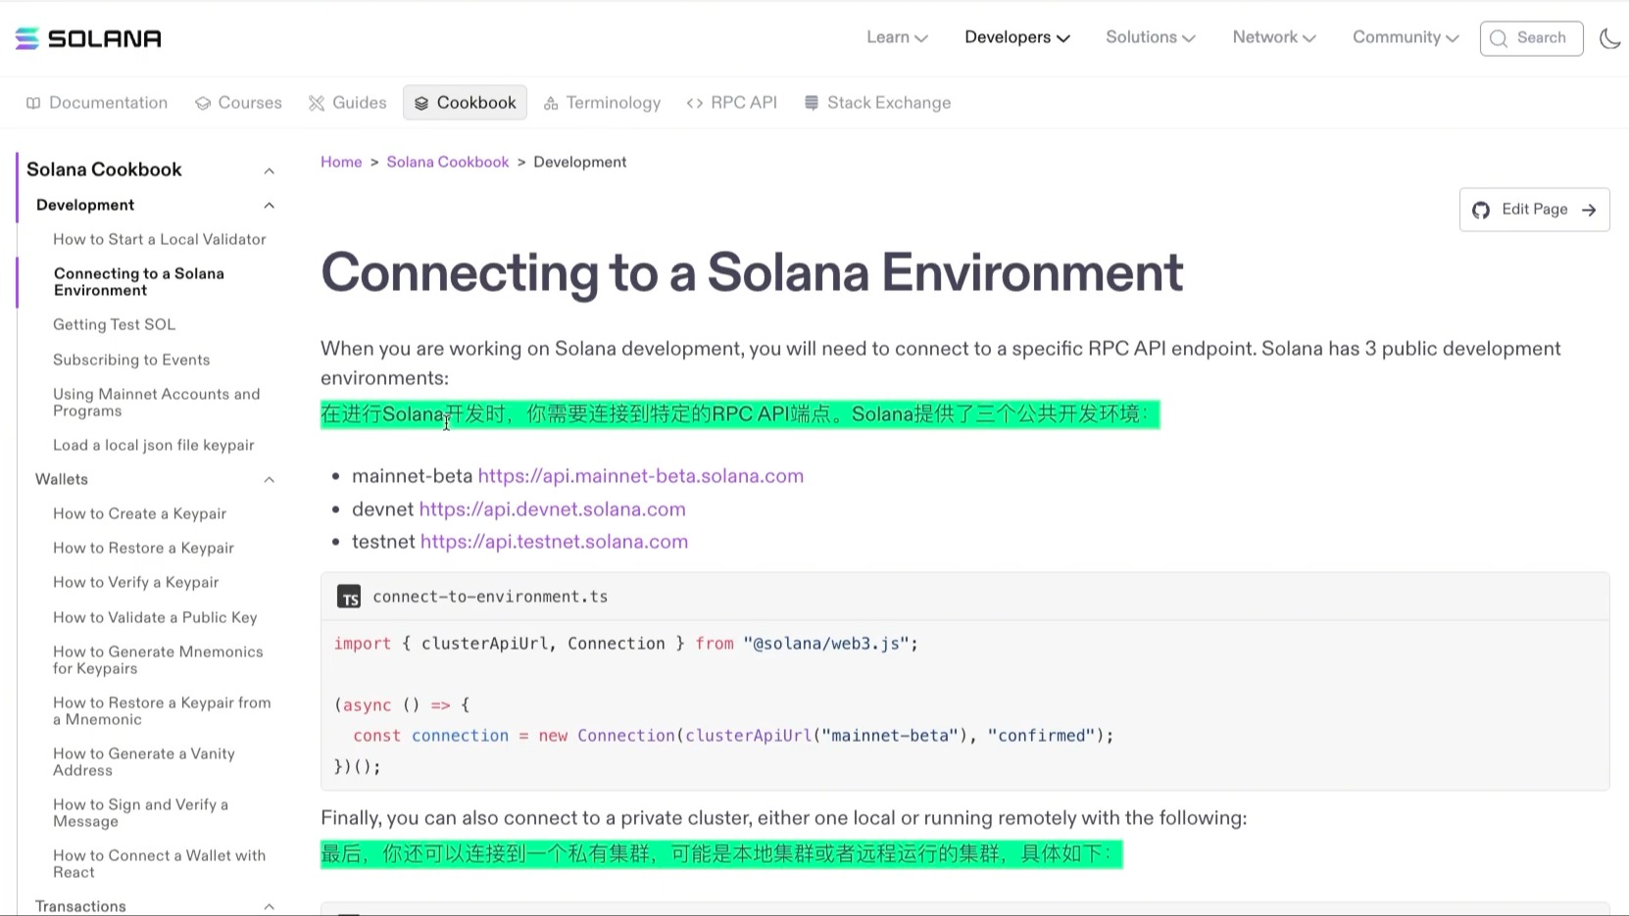Open How to Validate a Public Key
Screen dimensions: 1629x916
(x=155, y=617)
